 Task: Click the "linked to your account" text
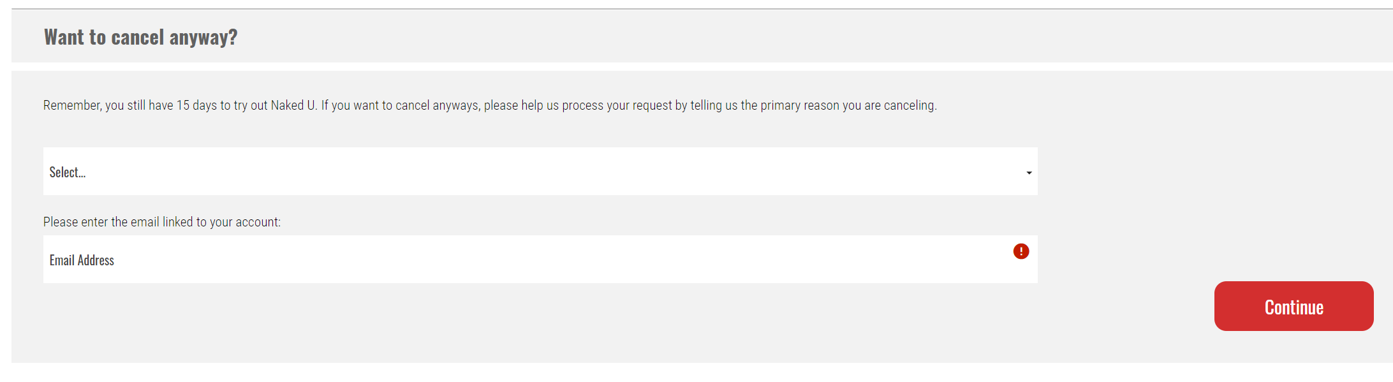click(221, 222)
